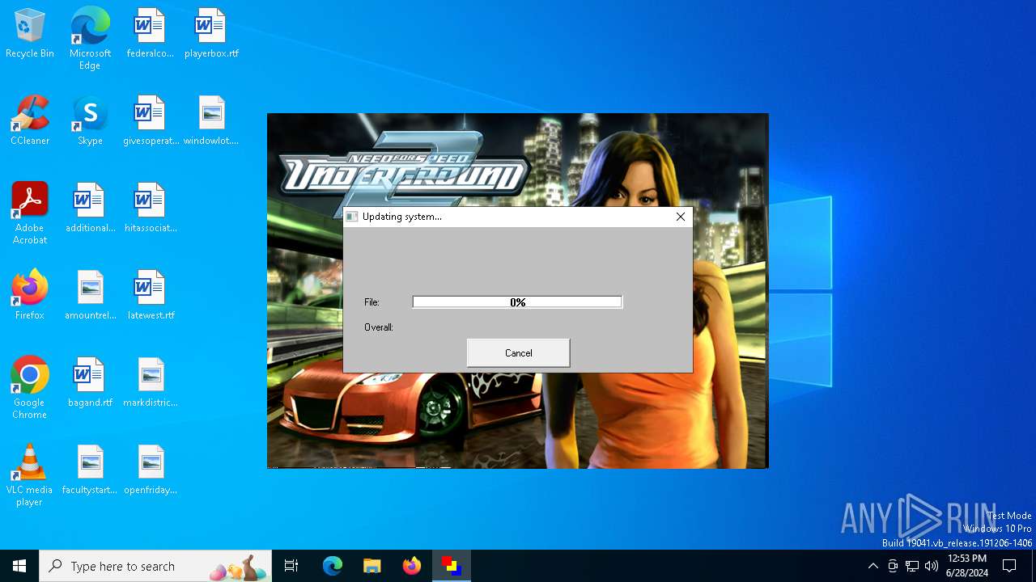Launch Google Chrome desktop shortcut
Viewport: 1036px width, 582px height.
[x=30, y=388]
